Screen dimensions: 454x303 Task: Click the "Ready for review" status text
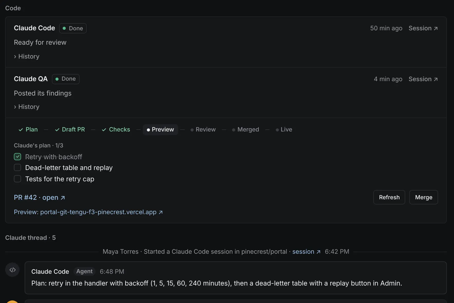[x=40, y=42]
